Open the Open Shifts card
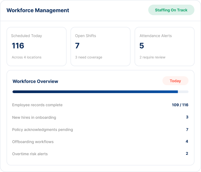Screen dimensions: 201x172 click(x=100, y=47)
